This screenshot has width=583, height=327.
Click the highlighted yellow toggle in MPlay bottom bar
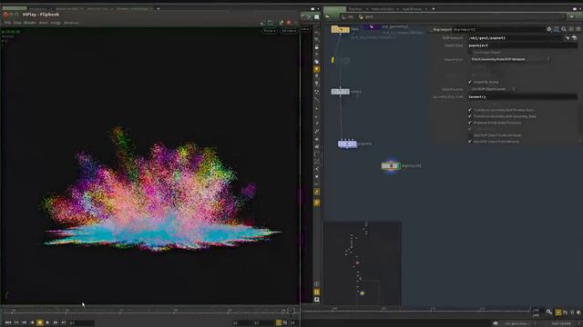[x=279, y=323]
